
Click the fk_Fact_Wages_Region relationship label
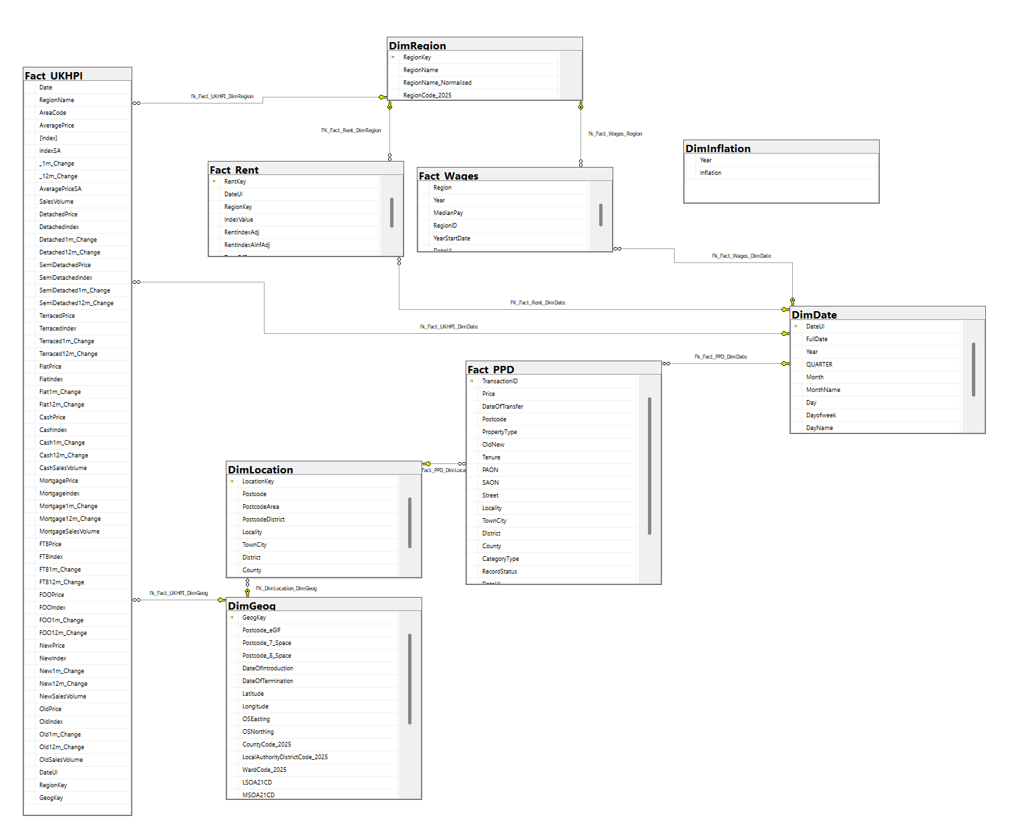pos(615,134)
